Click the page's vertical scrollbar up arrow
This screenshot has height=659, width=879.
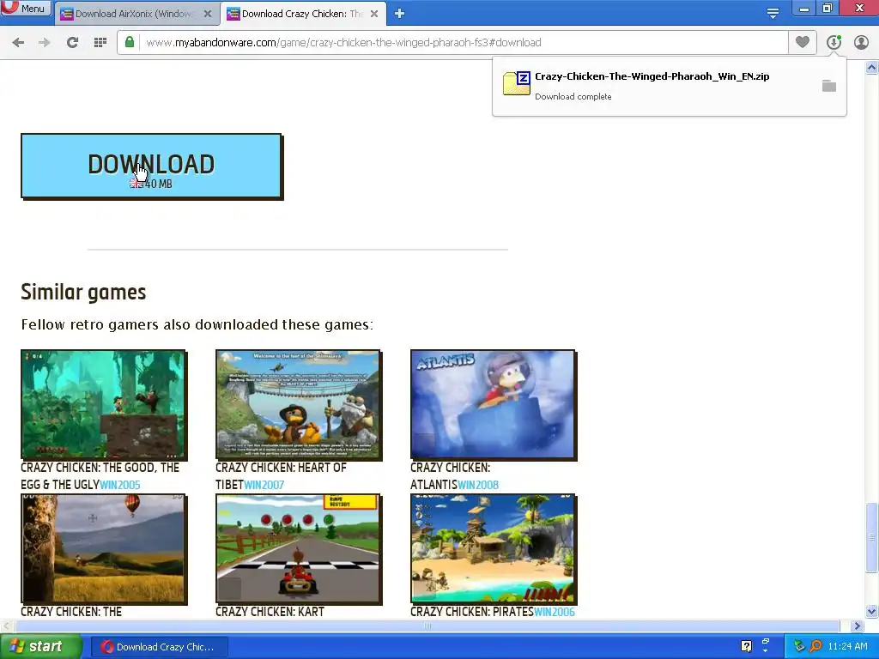tap(872, 67)
